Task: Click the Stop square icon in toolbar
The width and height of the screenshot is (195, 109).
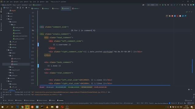Action: tap(168, 5)
